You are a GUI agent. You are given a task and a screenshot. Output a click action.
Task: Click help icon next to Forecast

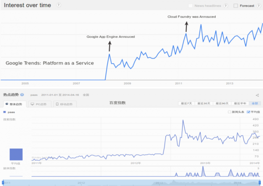[x=259, y=6]
